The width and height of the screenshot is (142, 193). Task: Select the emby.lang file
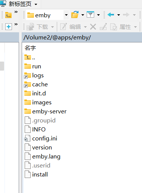tap(42, 157)
